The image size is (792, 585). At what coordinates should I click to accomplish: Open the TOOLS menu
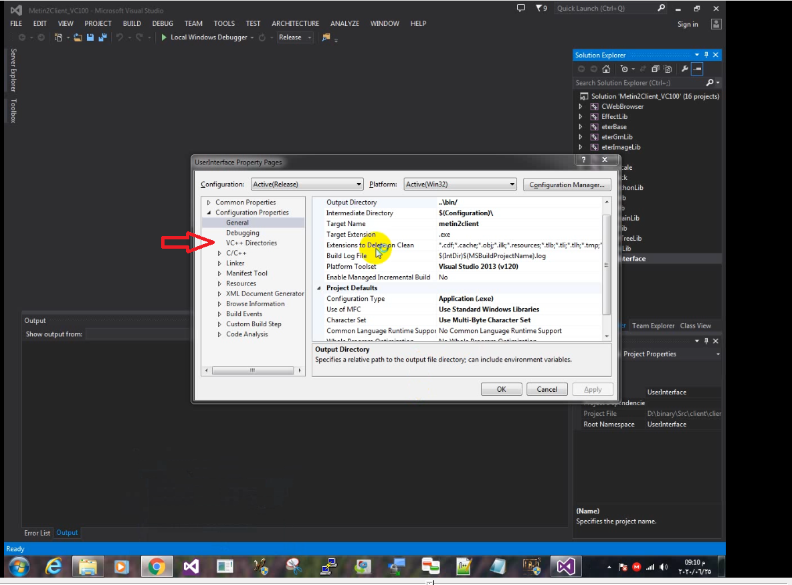[x=224, y=23]
